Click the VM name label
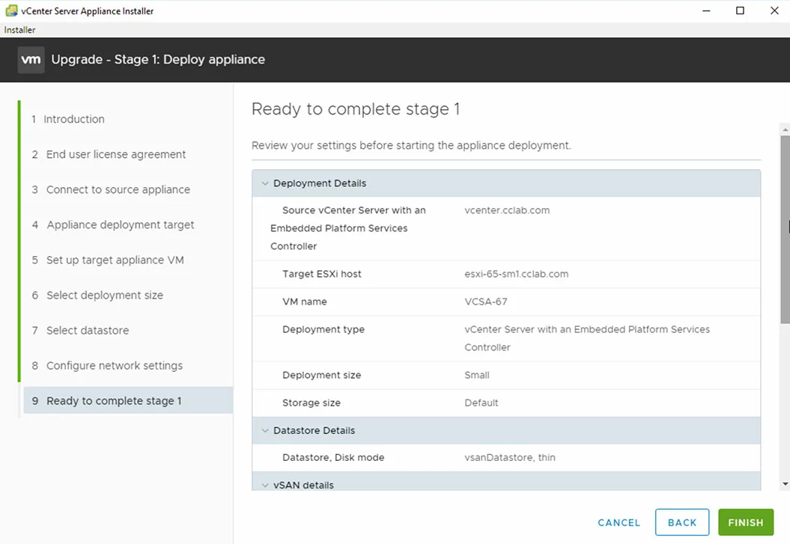The width and height of the screenshot is (790, 544). tap(304, 302)
